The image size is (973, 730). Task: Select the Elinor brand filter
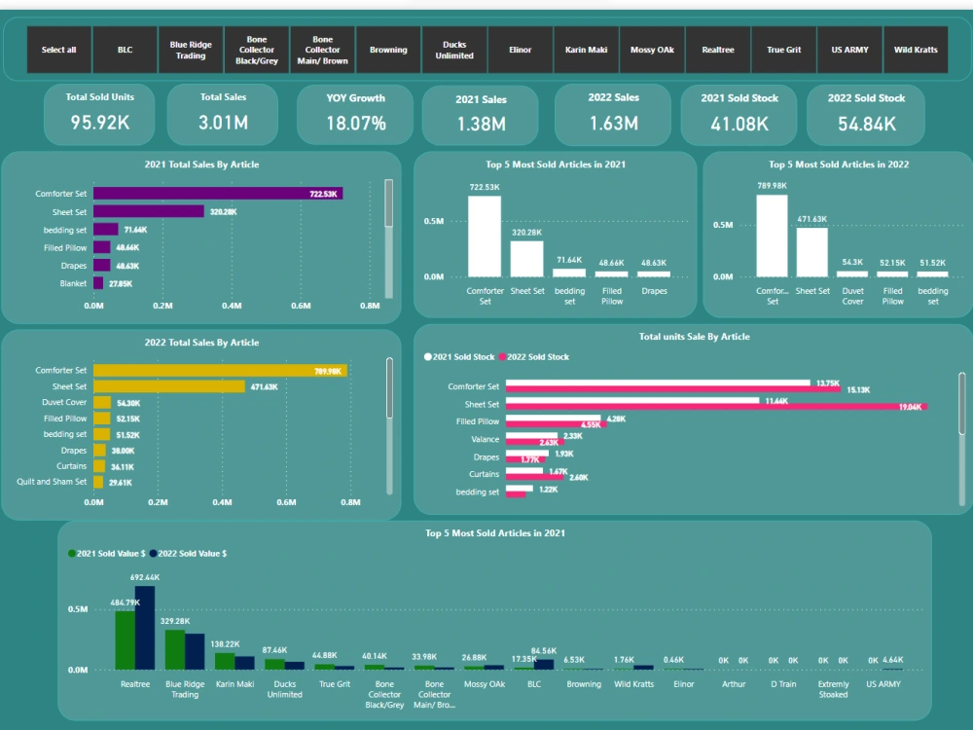(520, 50)
